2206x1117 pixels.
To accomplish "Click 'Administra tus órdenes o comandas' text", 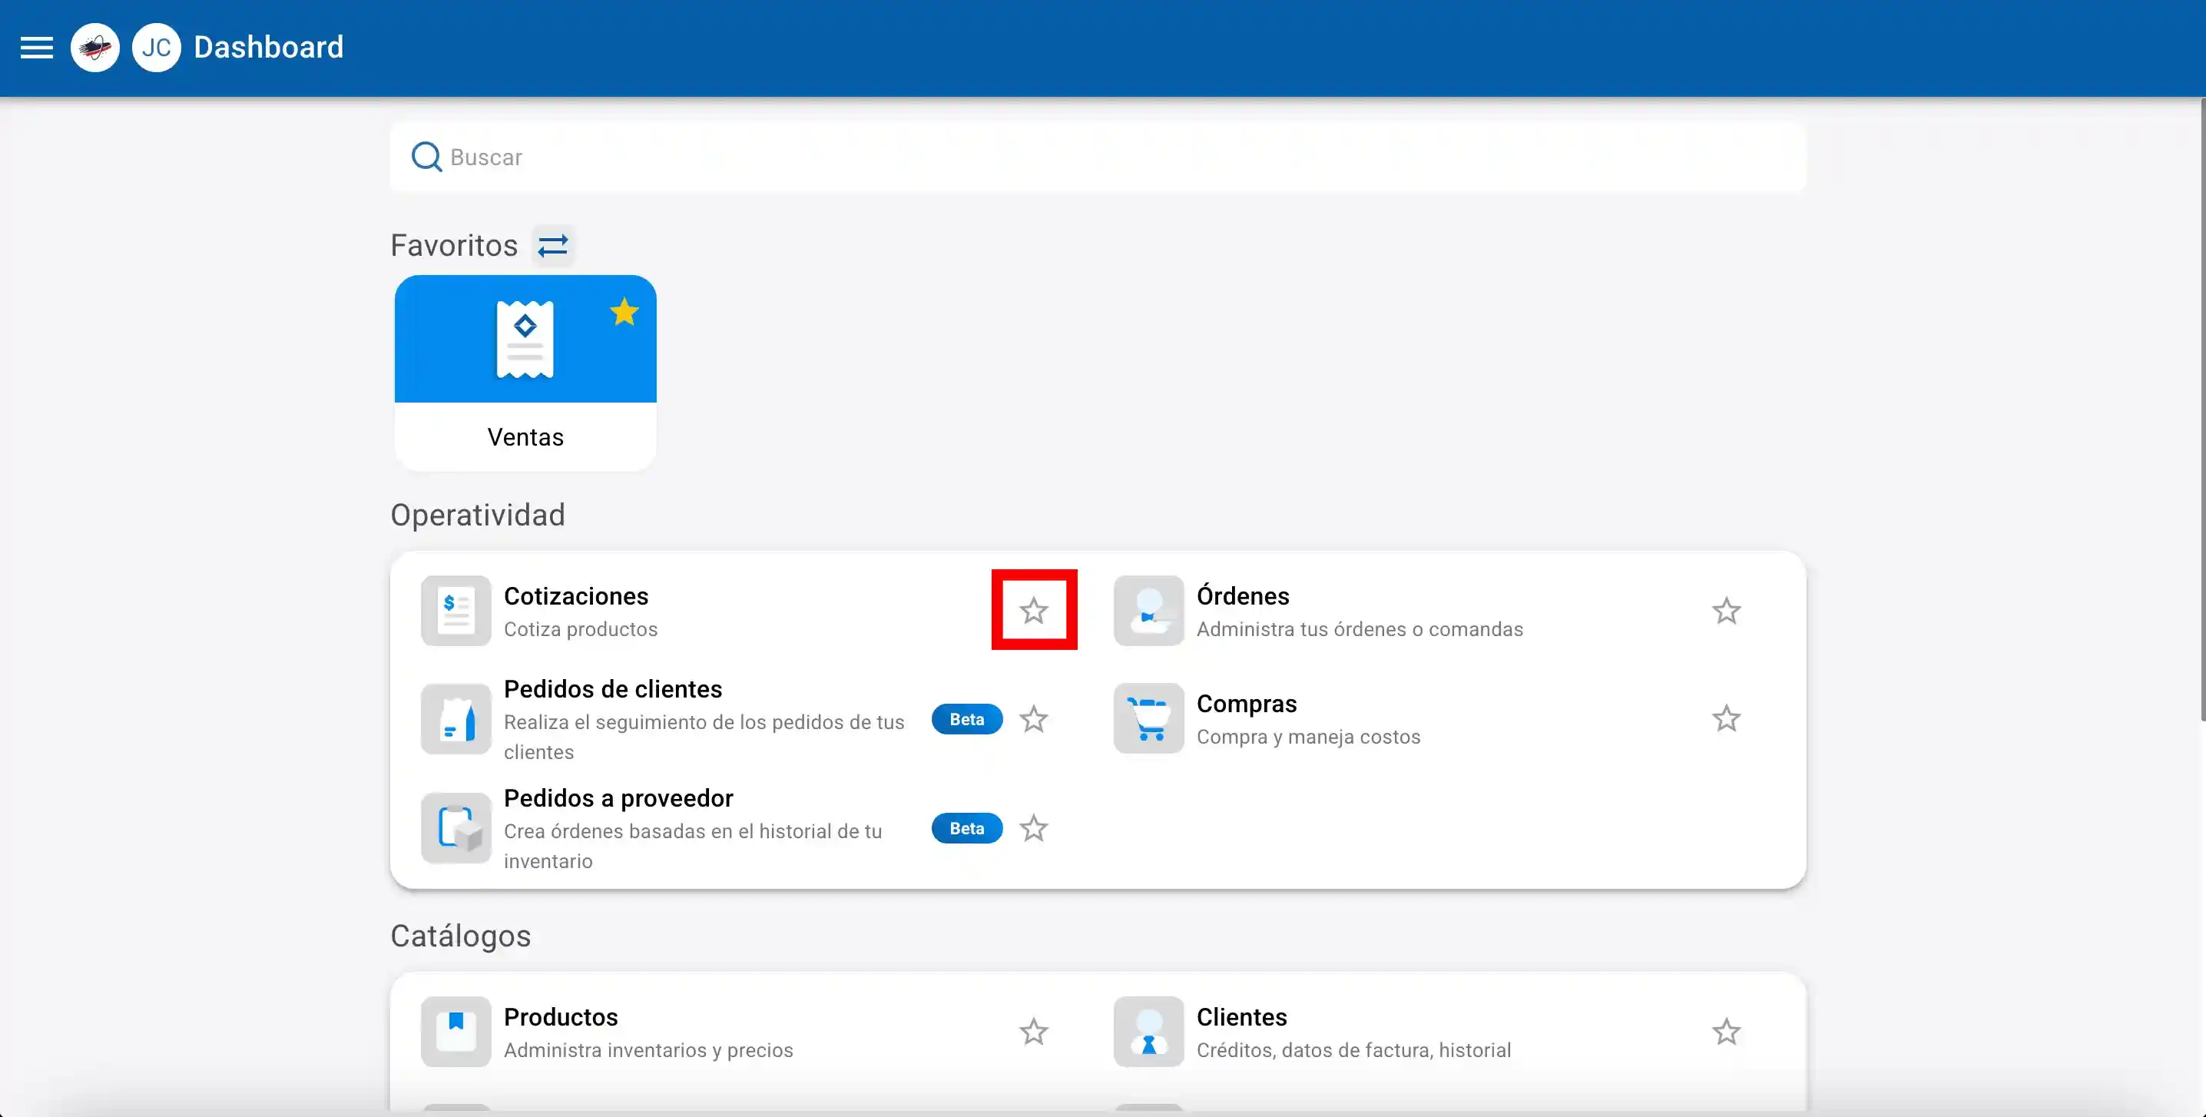I will point(1360,630).
